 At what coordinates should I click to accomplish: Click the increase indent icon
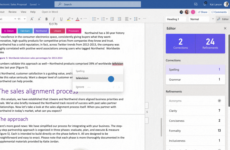[x=119, y=19]
